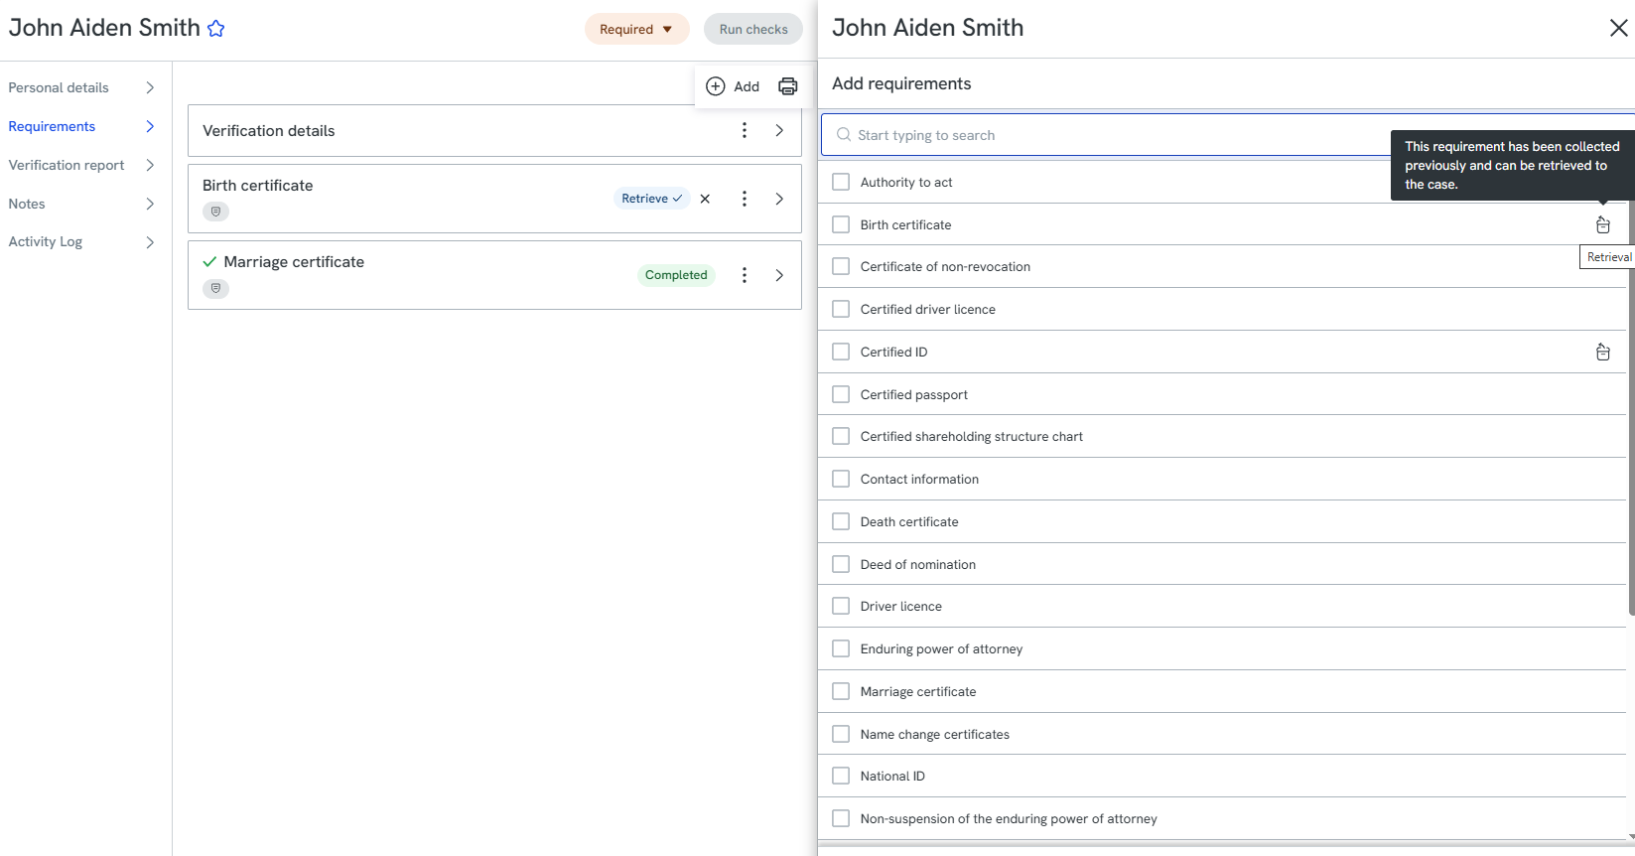Viewport: 1635px width, 856px height.
Task: Click retrieval icon on Certified ID row
Action: coord(1602,353)
